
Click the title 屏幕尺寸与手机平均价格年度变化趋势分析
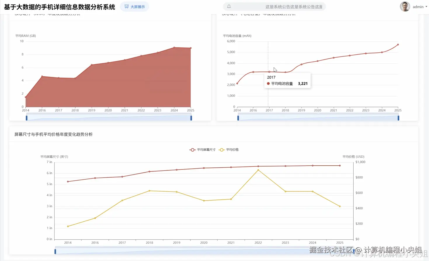[x=53, y=134]
